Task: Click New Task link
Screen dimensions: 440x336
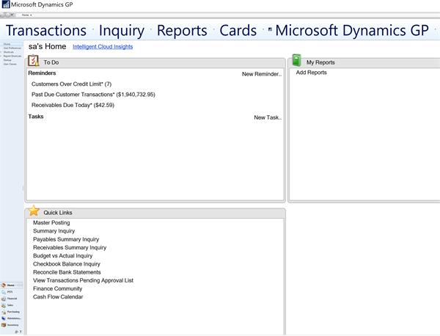Action: point(268,117)
